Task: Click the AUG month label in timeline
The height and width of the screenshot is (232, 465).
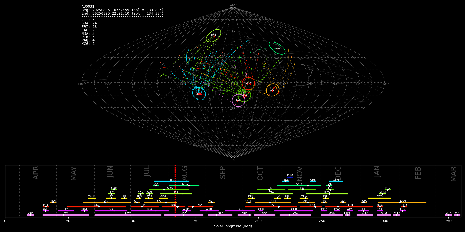Action: (x=184, y=173)
